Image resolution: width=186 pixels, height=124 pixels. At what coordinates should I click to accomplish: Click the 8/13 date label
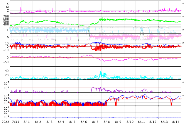[x=164, y=122]
